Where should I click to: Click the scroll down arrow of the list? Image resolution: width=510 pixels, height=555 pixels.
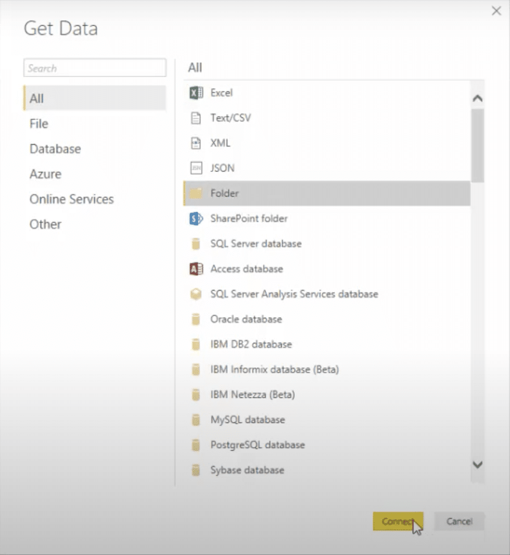click(477, 464)
